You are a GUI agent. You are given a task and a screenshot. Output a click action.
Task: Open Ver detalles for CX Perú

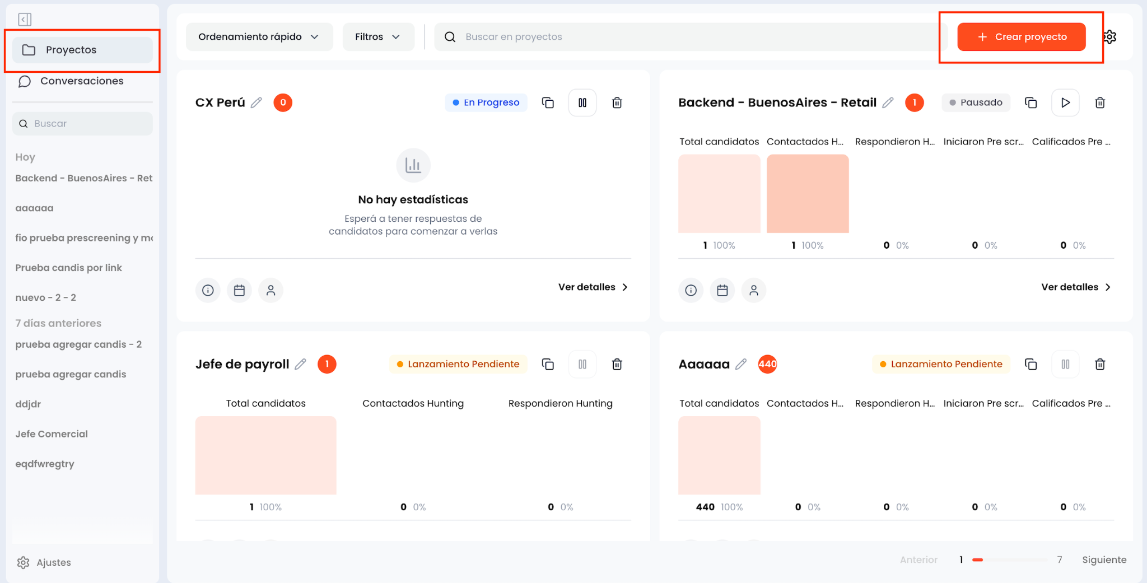(593, 287)
